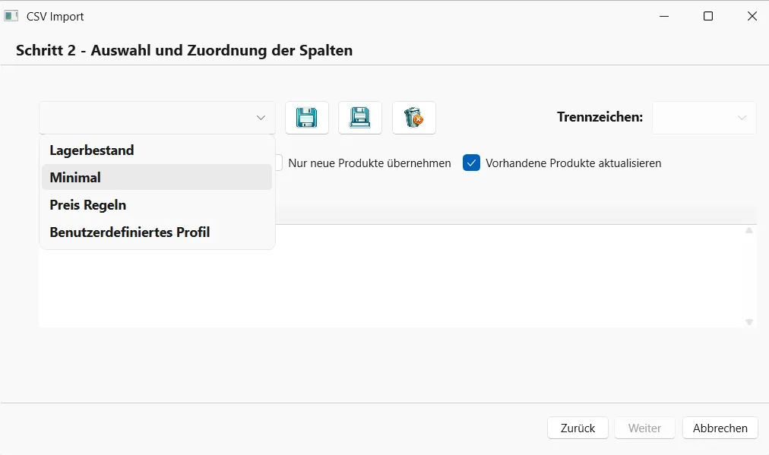Viewport: 769px width, 455px height.
Task: Click the save profile floppy disk icon
Action: pyautogui.click(x=306, y=118)
